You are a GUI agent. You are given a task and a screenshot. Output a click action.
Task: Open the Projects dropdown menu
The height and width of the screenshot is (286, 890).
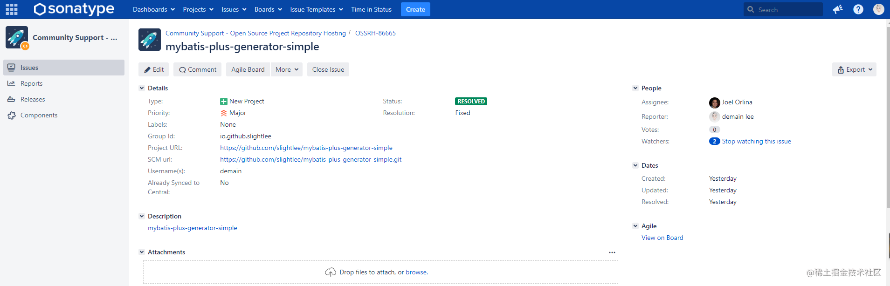pos(198,9)
